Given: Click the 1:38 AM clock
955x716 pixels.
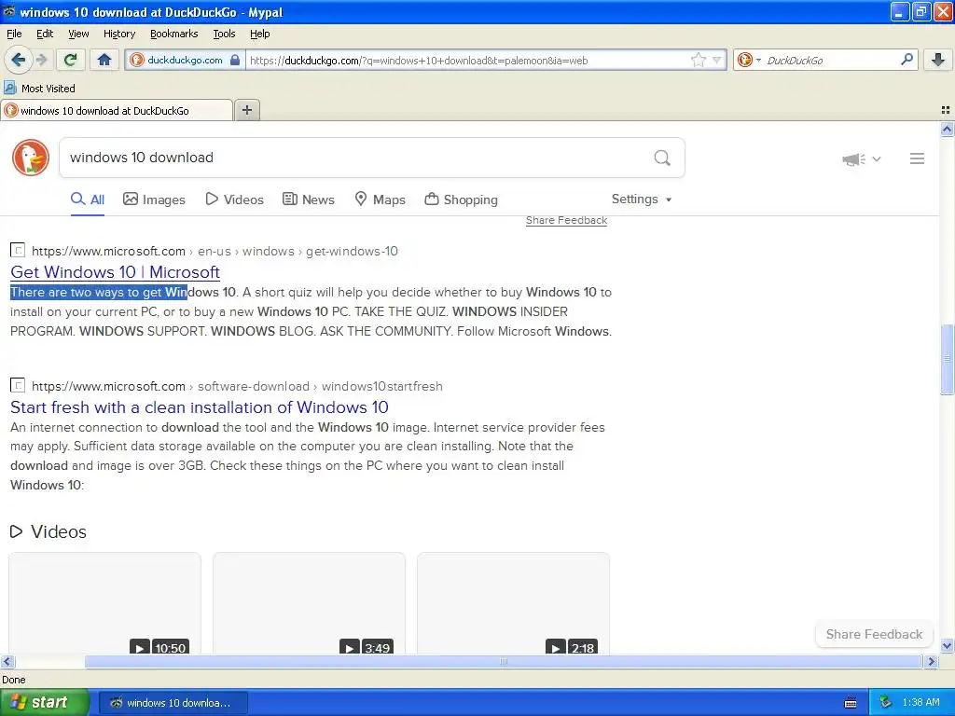Looking at the screenshot, I should point(920,702).
